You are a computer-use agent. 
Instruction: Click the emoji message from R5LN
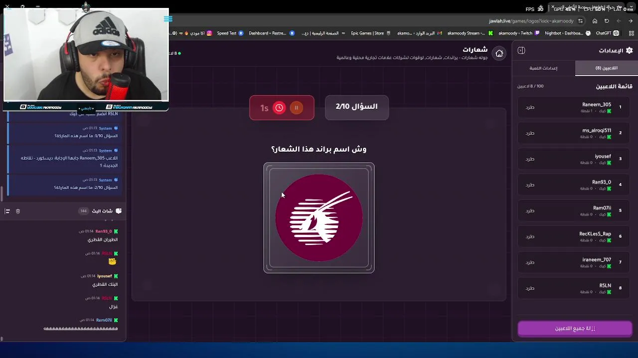point(112,262)
